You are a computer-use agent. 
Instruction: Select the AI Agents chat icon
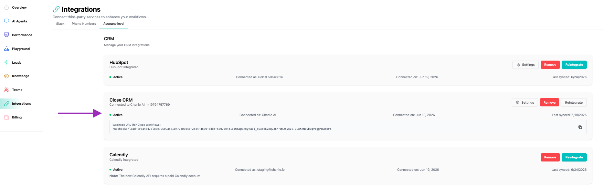click(7, 21)
